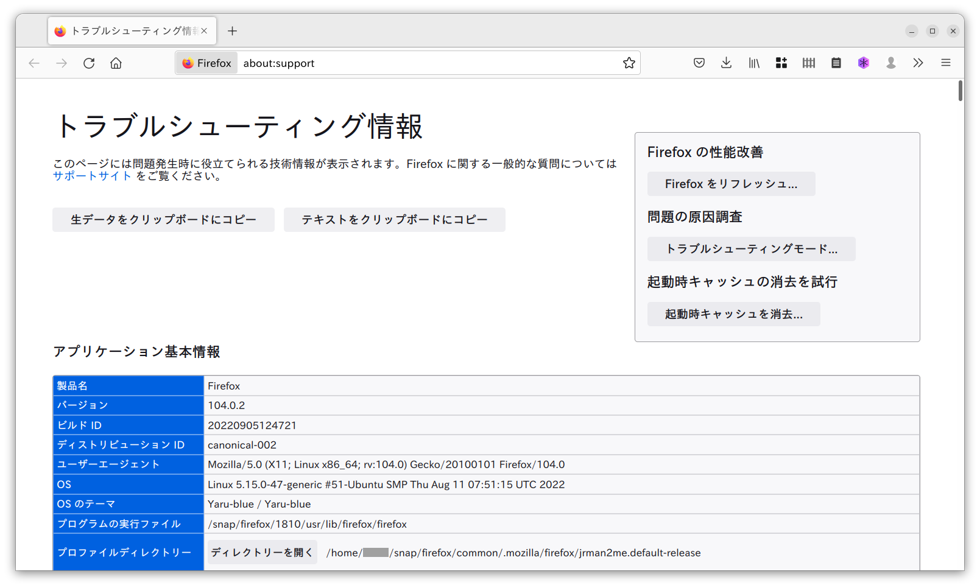This screenshot has width=980, height=588.
Task: Show more tools overflow chevron
Action: (x=918, y=63)
